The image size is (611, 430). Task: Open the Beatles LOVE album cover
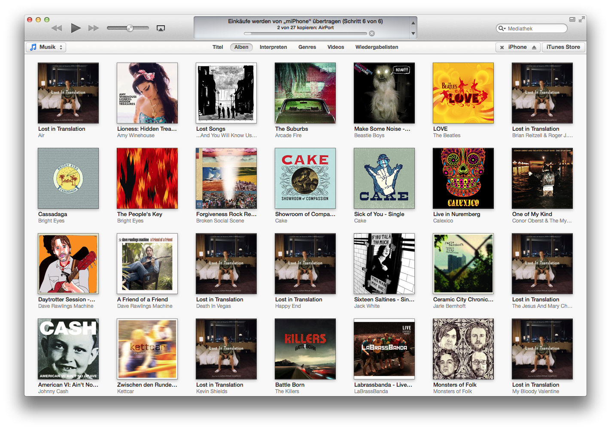[x=463, y=93]
